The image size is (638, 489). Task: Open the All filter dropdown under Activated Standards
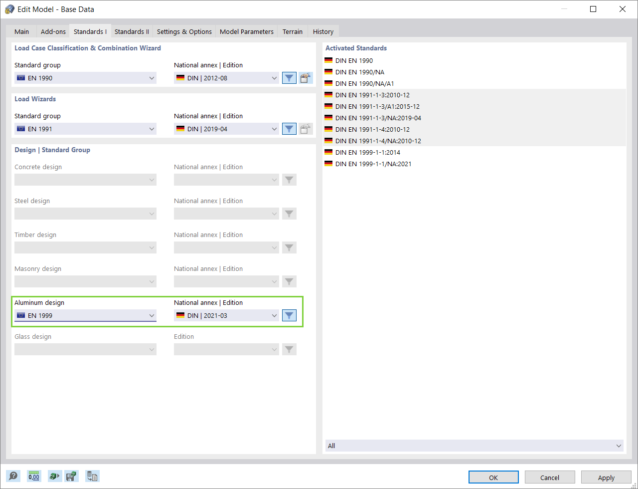475,446
